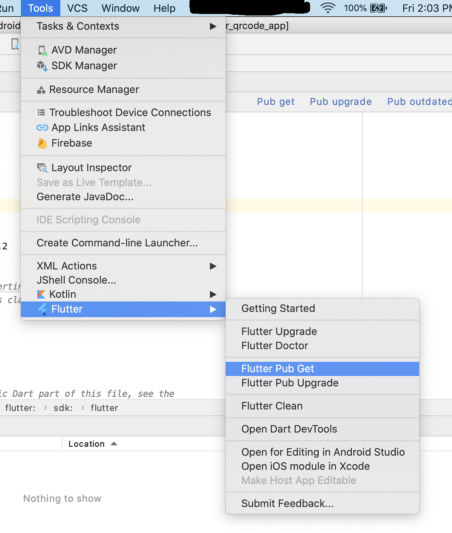Click the Pub upgrade link
Viewport: 452px width, 533px height.
341,102
